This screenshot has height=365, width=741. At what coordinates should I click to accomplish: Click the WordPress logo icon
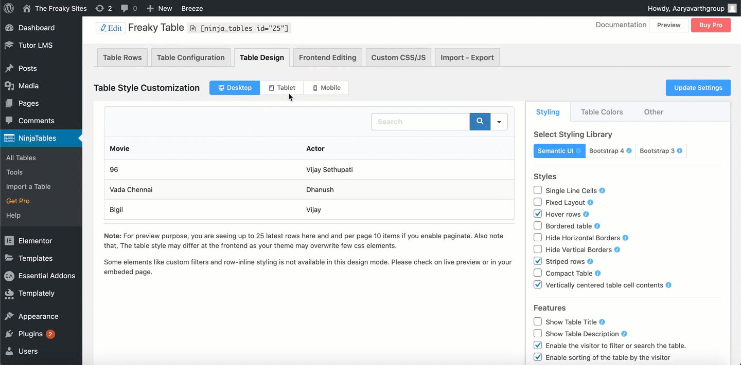click(9, 8)
